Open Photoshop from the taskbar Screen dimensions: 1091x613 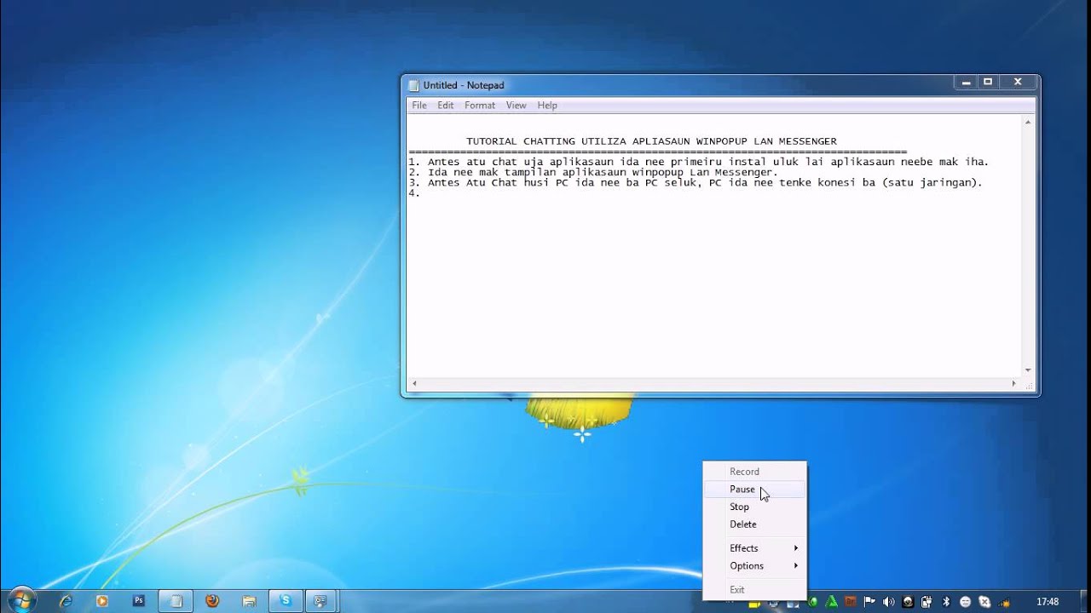click(x=139, y=601)
